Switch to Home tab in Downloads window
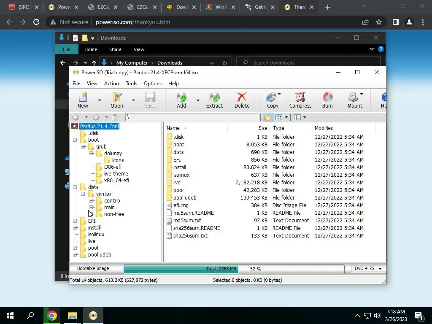 point(91,49)
